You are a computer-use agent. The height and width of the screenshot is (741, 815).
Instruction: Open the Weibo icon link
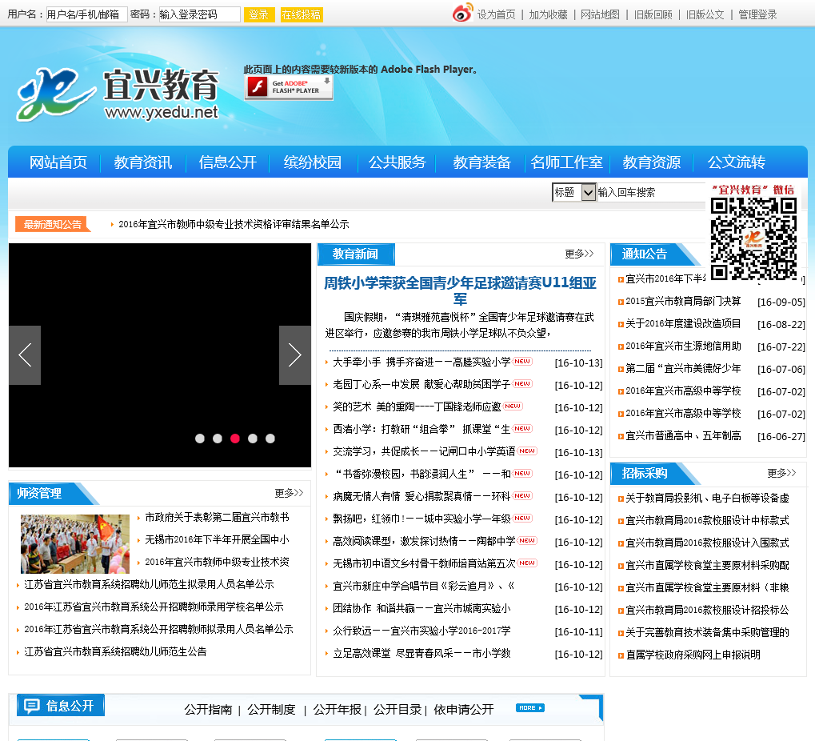tap(462, 13)
